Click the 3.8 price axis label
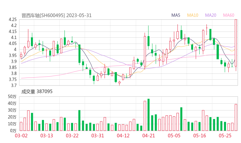This screenshot has height=143, width=241. (14, 73)
